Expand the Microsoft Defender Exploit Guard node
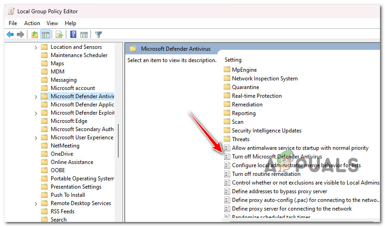The height and width of the screenshot is (227, 385). click(x=36, y=113)
